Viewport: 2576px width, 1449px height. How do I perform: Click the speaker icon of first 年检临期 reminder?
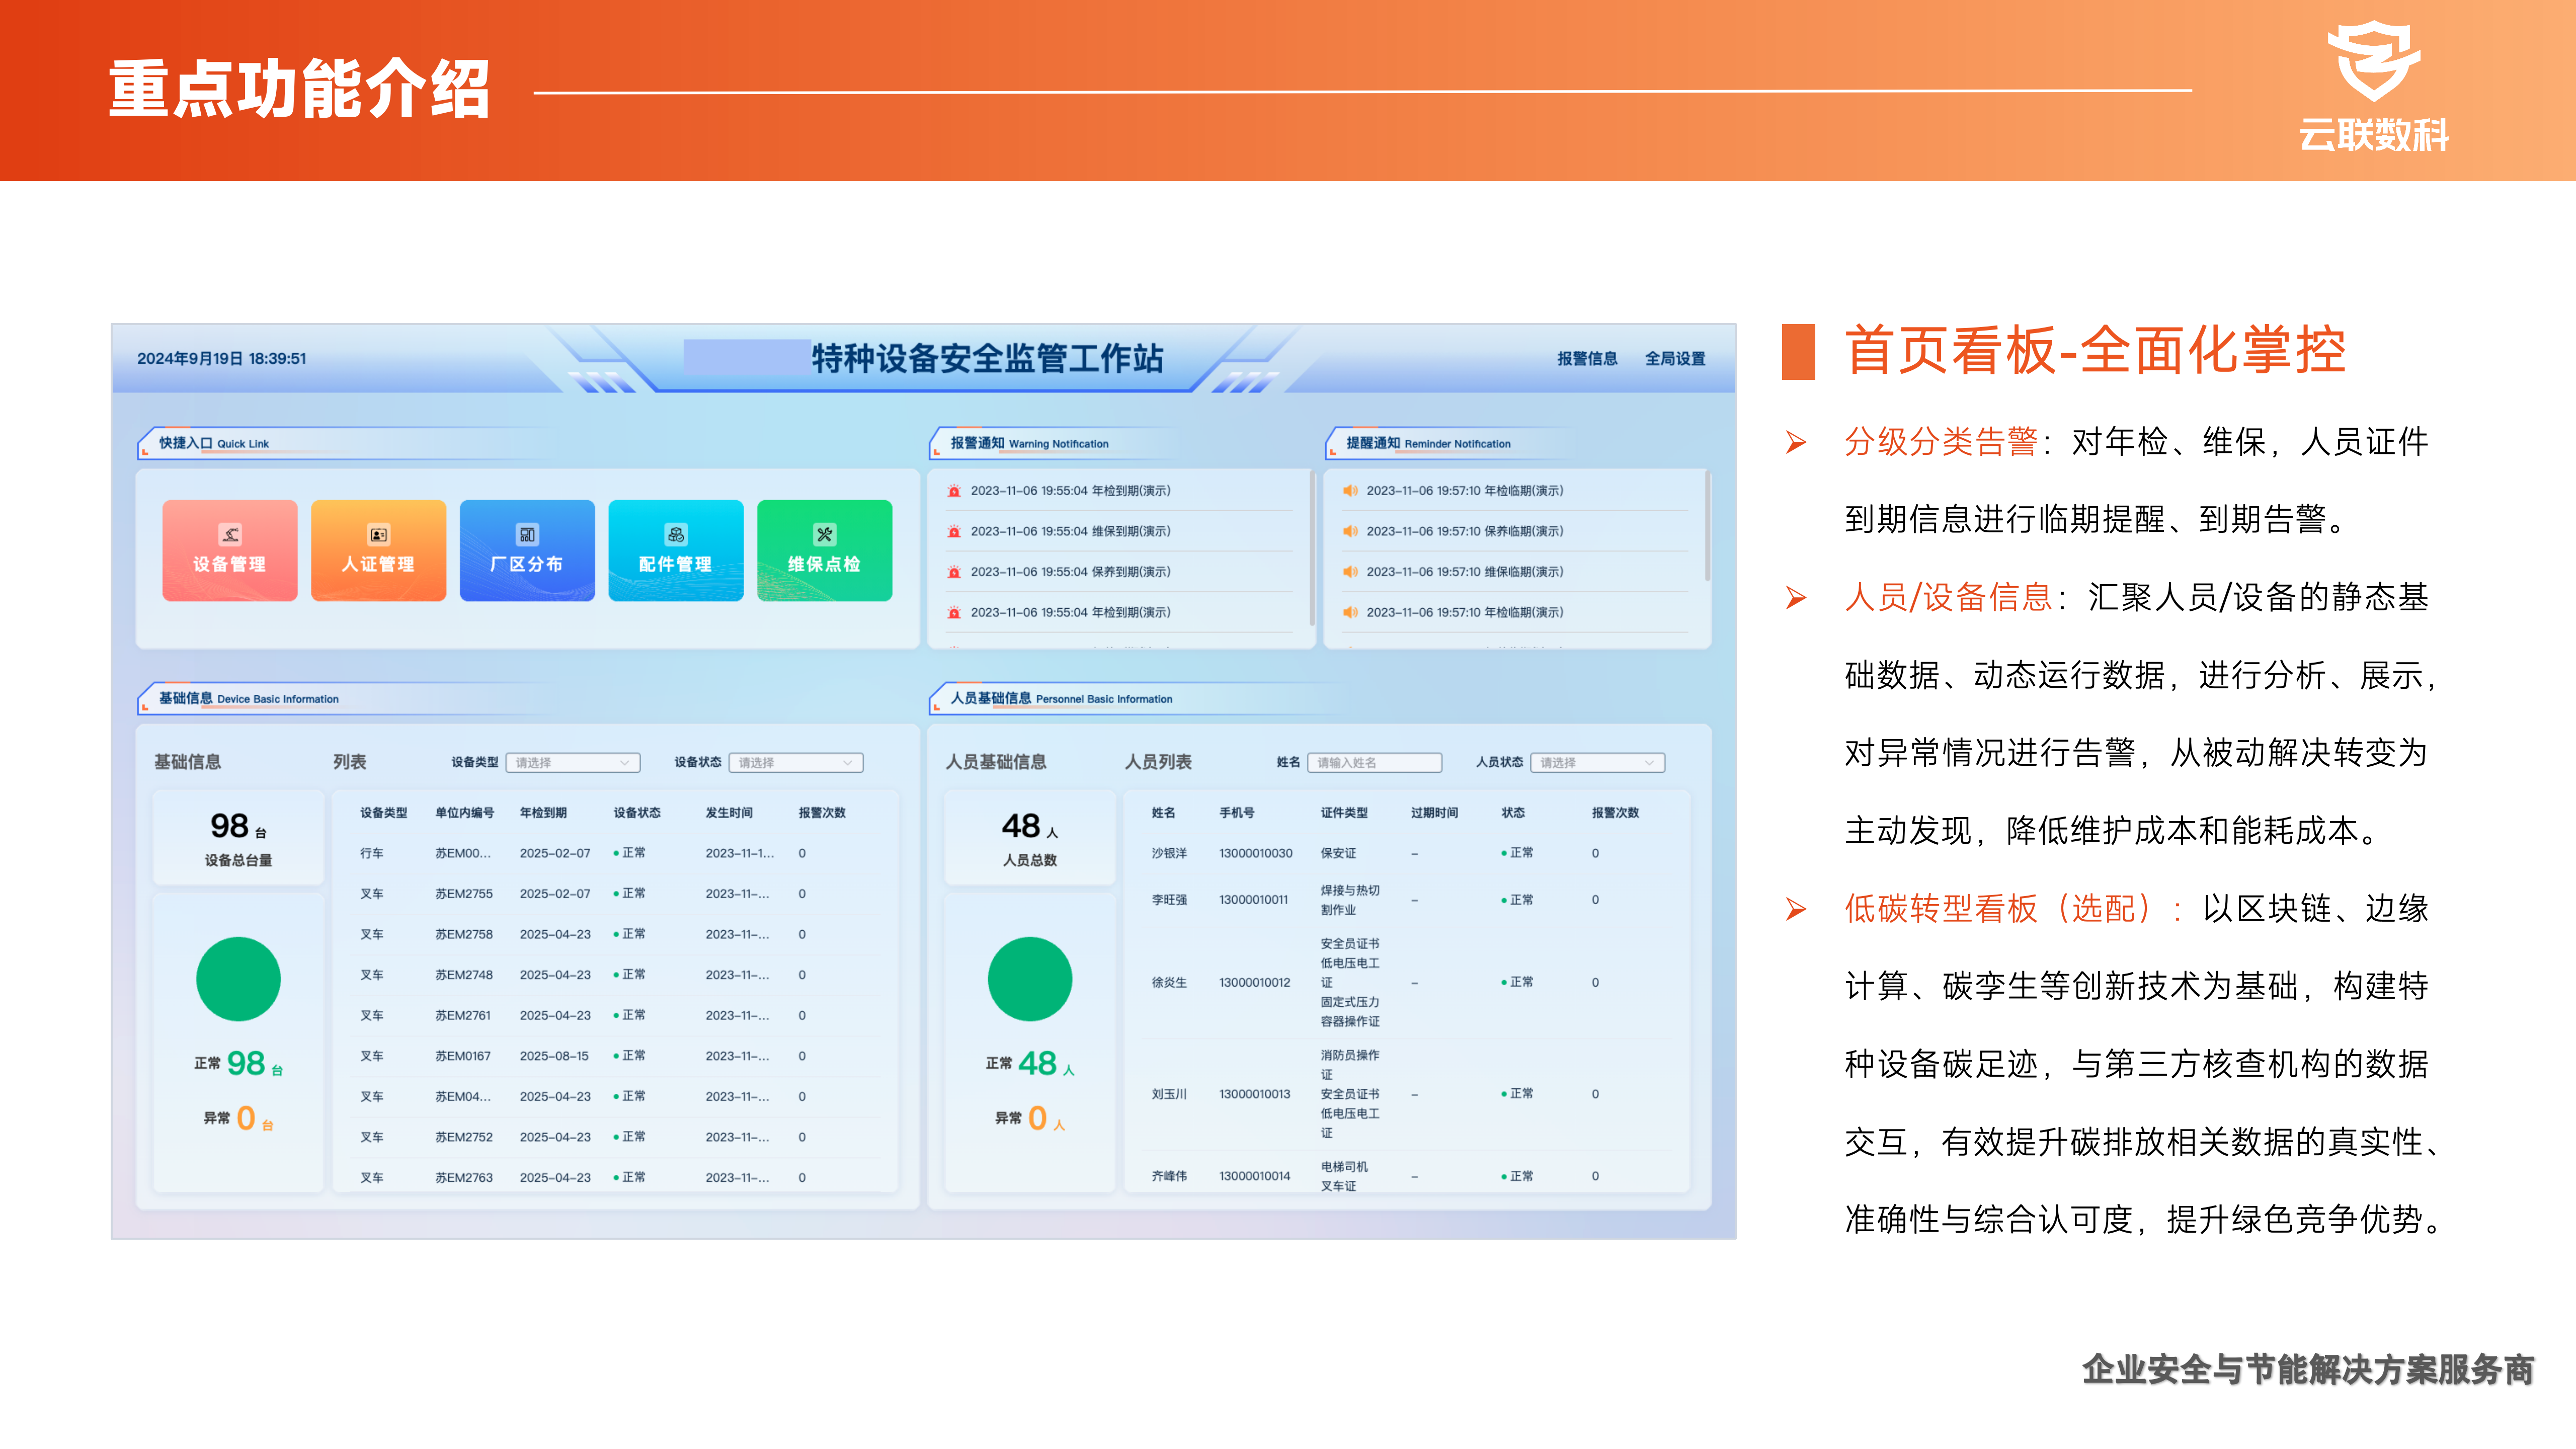click(x=1349, y=491)
